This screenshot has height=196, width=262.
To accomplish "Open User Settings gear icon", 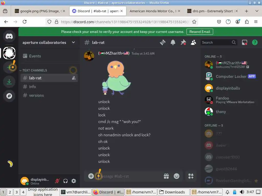I will coord(74,181).
